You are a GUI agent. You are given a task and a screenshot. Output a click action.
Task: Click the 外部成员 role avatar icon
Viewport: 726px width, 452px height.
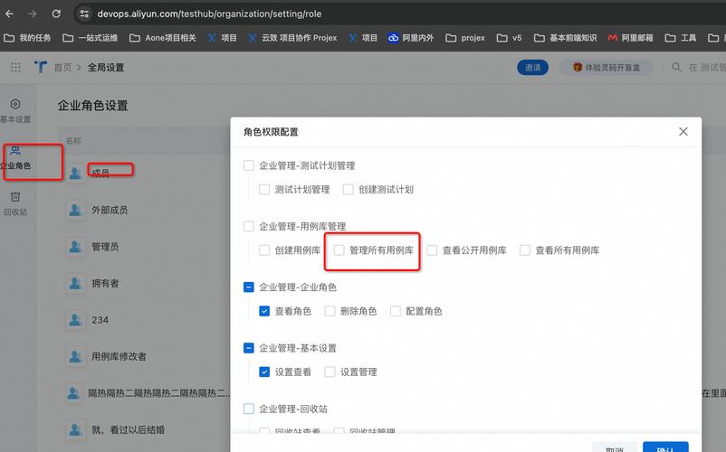(75, 210)
